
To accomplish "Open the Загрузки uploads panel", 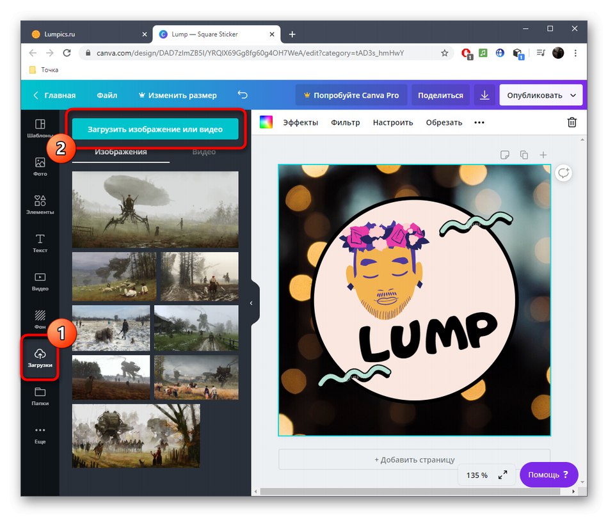I will tap(40, 358).
